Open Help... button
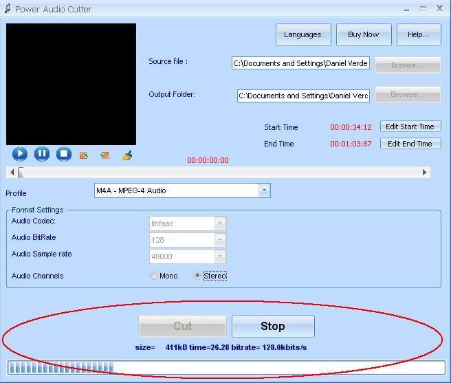This screenshot has width=451, height=383. click(419, 35)
